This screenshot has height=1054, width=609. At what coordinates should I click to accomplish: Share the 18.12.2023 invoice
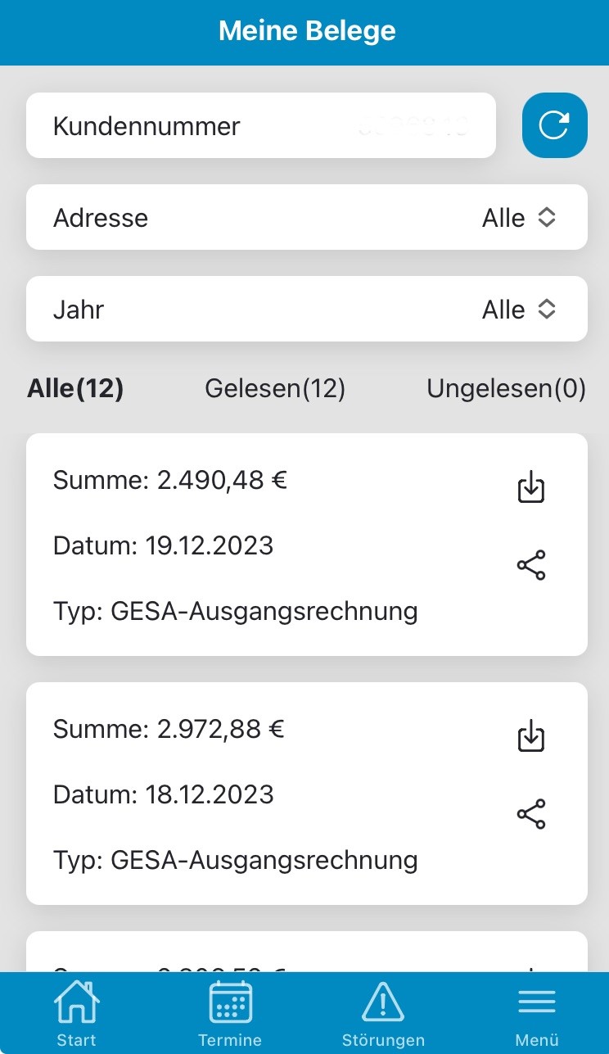[531, 814]
